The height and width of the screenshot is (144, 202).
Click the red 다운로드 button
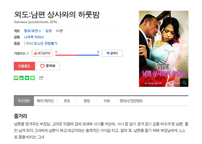coord(24,66)
